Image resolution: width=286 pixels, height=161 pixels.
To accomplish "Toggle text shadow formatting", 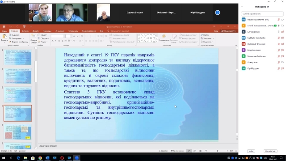I will tap(63, 41).
